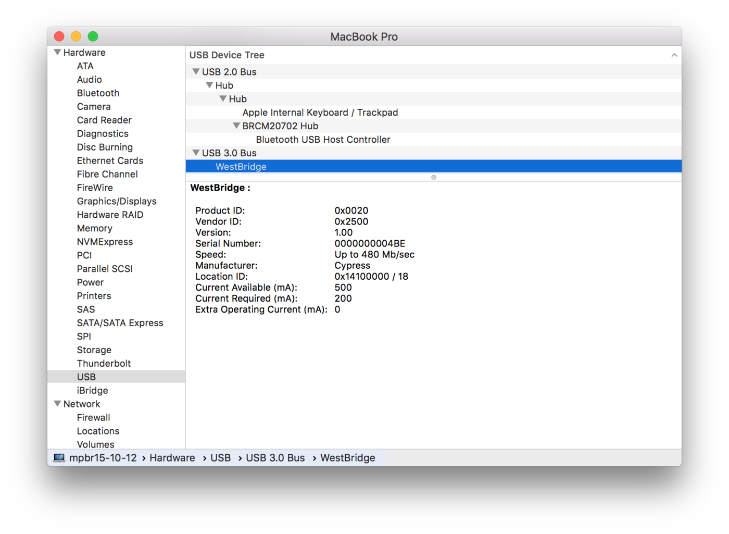The height and width of the screenshot is (534, 729).
Task: Select Firewall under Network
Action: (x=93, y=417)
